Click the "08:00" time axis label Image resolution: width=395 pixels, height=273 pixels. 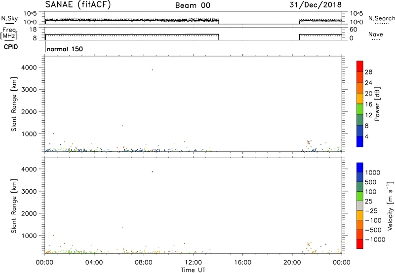144,263
